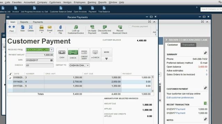Collapse the Receive Payments ribbon
Screen dimensions: 222x124
(x=154, y=22)
